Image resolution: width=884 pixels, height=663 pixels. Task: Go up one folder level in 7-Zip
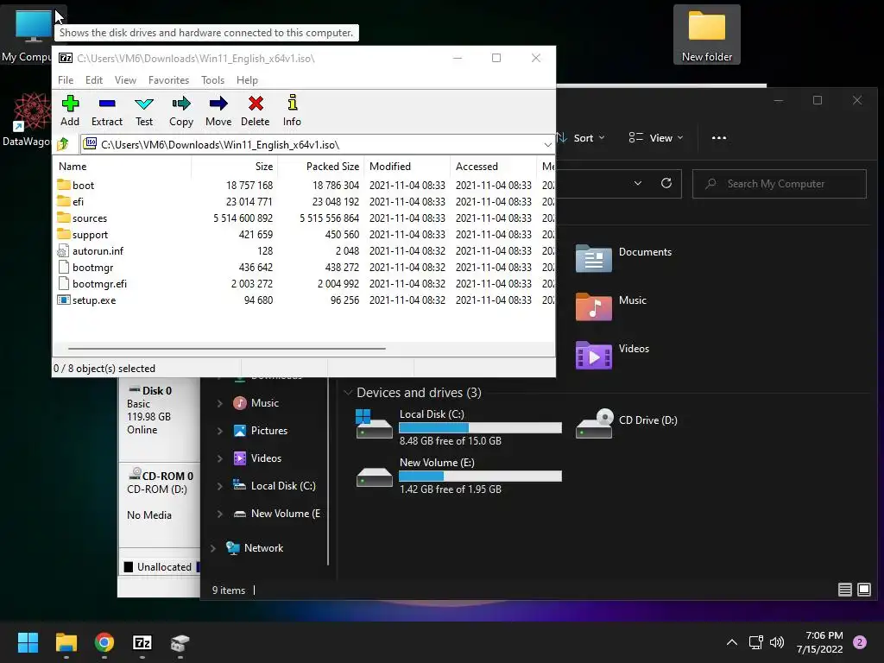(x=63, y=144)
